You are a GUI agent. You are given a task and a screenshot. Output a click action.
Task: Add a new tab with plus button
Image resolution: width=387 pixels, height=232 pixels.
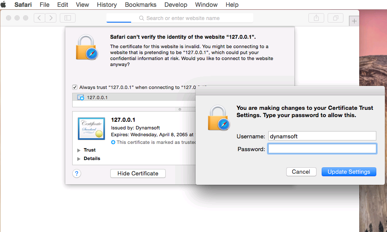[354, 21]
